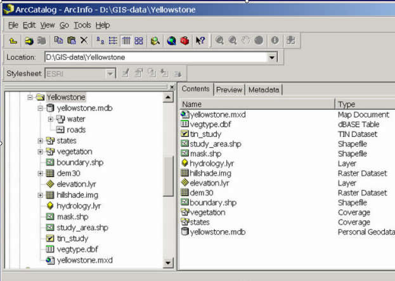The height and width of the screenshot is (281, 395).
Task: Select roads in the catalog tree
Action: pos(76,130)
